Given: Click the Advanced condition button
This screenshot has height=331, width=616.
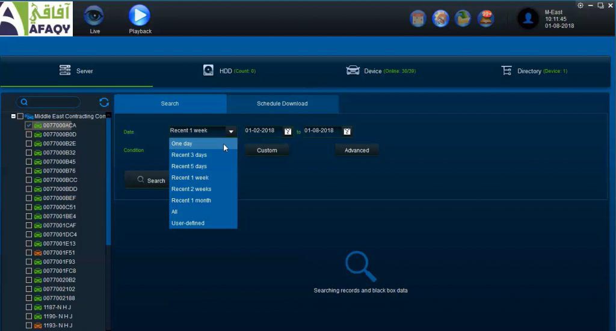Looking at the screenshot, I should point(357,150).
